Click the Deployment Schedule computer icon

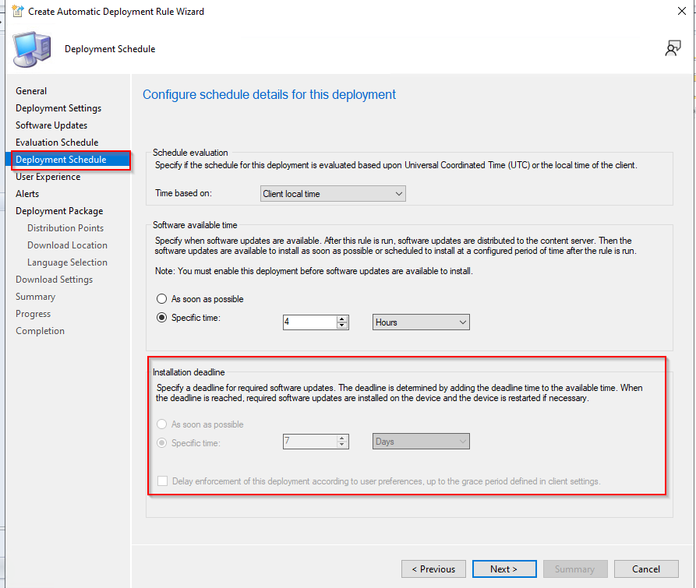pos(30,48)
